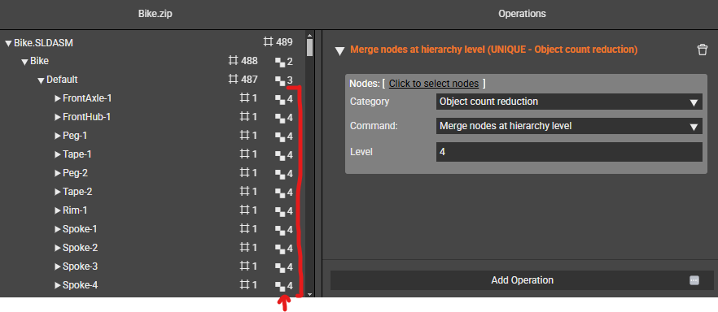Collapse the Default configuration node
718x312 pixels.
(x=41, y=80)
